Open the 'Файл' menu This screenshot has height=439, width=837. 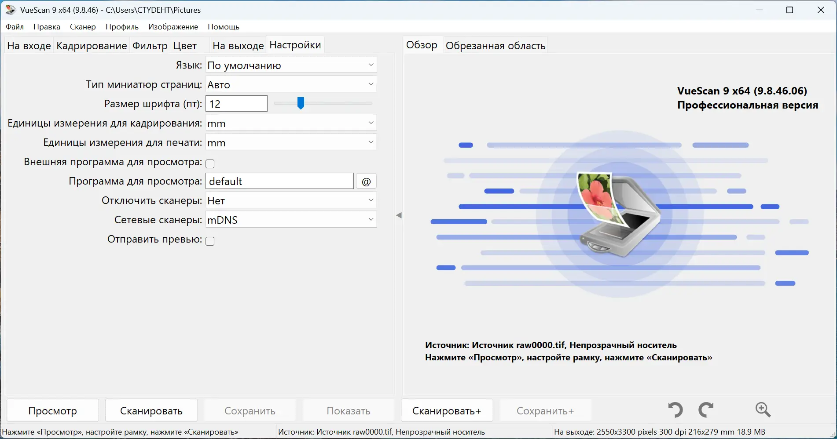tap(15, 27)
